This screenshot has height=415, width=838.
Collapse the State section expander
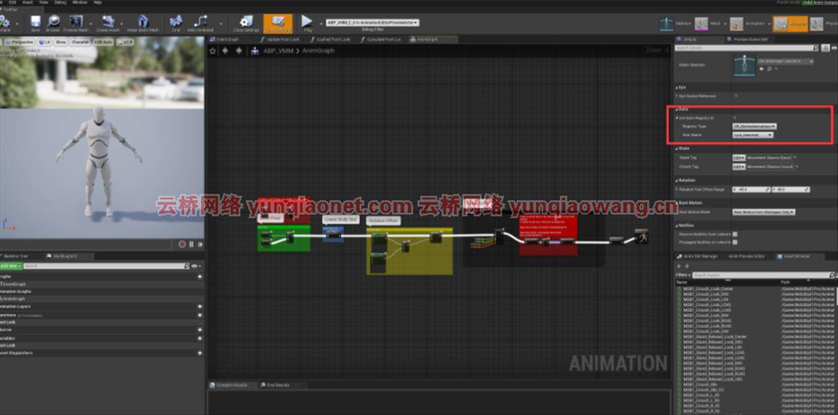[677, 148]
